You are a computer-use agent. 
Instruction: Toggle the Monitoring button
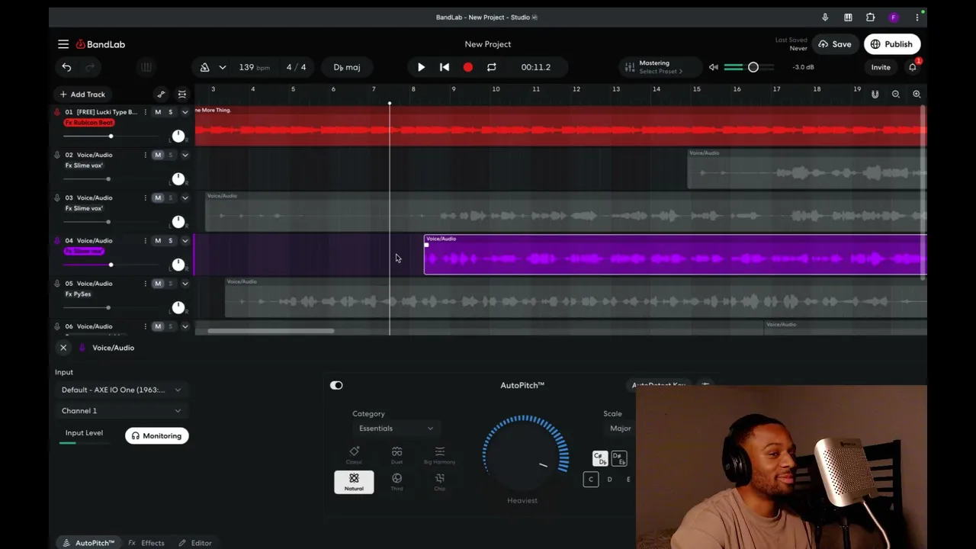coord(157,435)
